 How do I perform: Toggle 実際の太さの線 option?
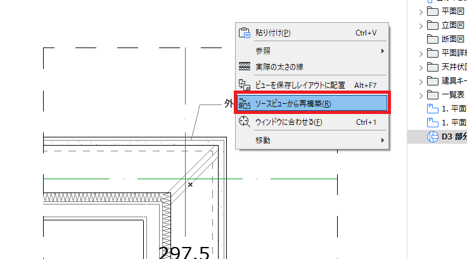(x=312, y=66)
